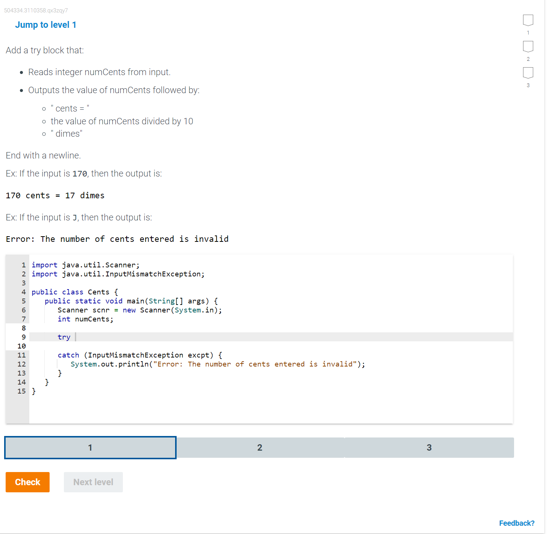Switch to level 3 progress segment
This screenshot has height=534, width=549.
[429, 447]
